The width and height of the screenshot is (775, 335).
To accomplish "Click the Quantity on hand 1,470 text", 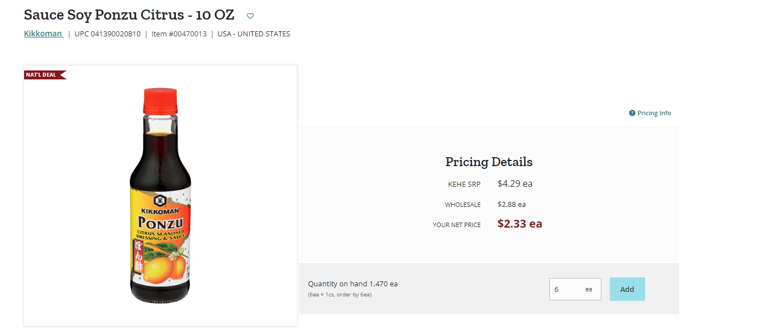I will click(353, 284).
